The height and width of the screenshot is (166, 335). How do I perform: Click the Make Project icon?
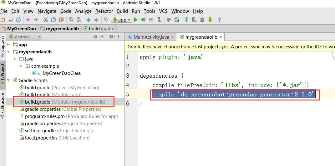click(x=106, y=20)
